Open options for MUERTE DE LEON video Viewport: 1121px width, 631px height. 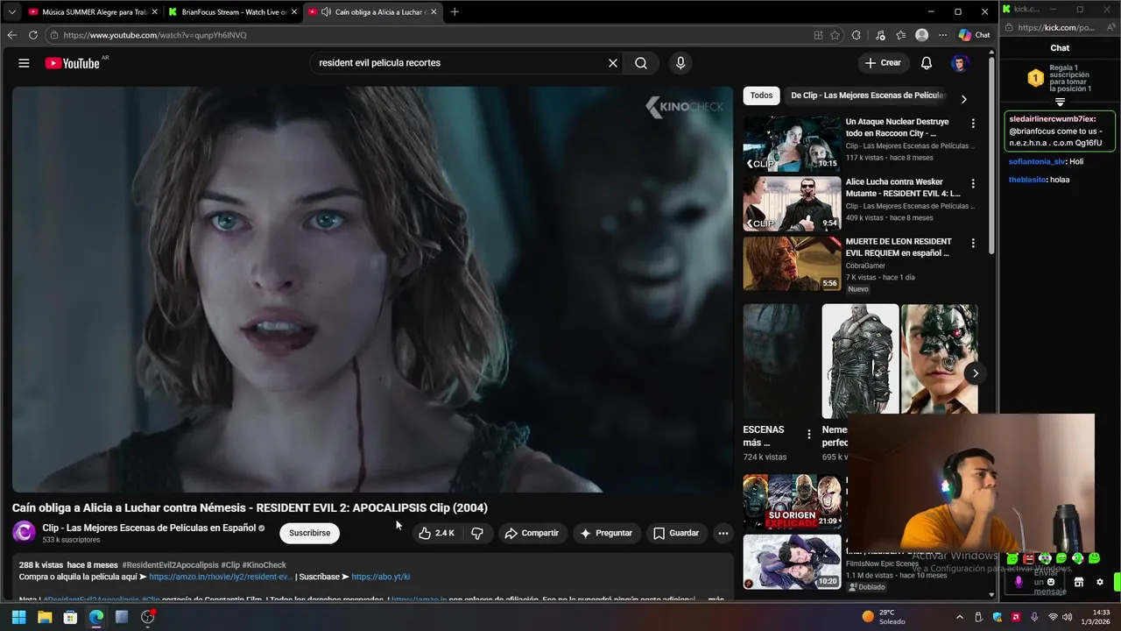pos(972,243)
